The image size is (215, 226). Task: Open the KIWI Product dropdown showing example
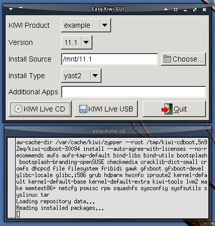86,25
